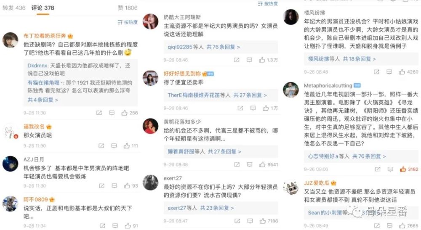Like the exert27 comment with 7186 likes
Image resolution: width=421 pixels, height=230 pixels.
pyautogui.click(x=263, y=221)
